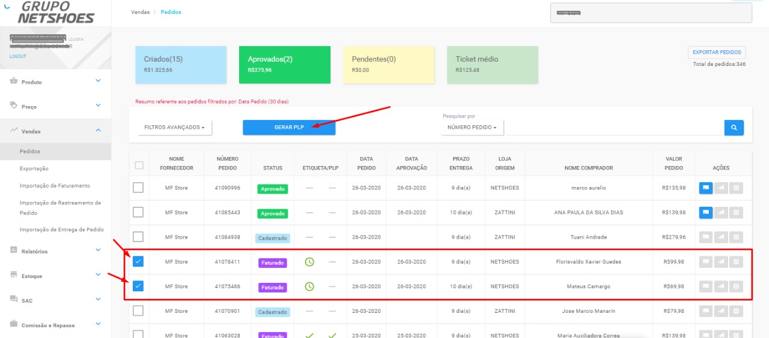
Task: Click the paper plane icon for order 41085443
Action: pyautogui.click(x=721, y=212)
